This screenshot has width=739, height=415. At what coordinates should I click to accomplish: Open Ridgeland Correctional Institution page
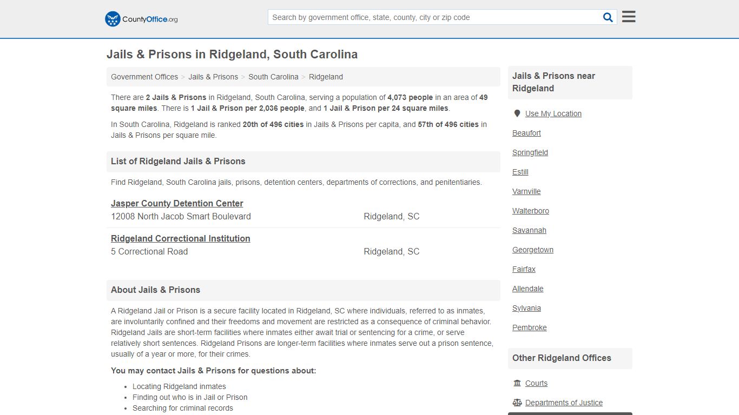pos(181,238)
